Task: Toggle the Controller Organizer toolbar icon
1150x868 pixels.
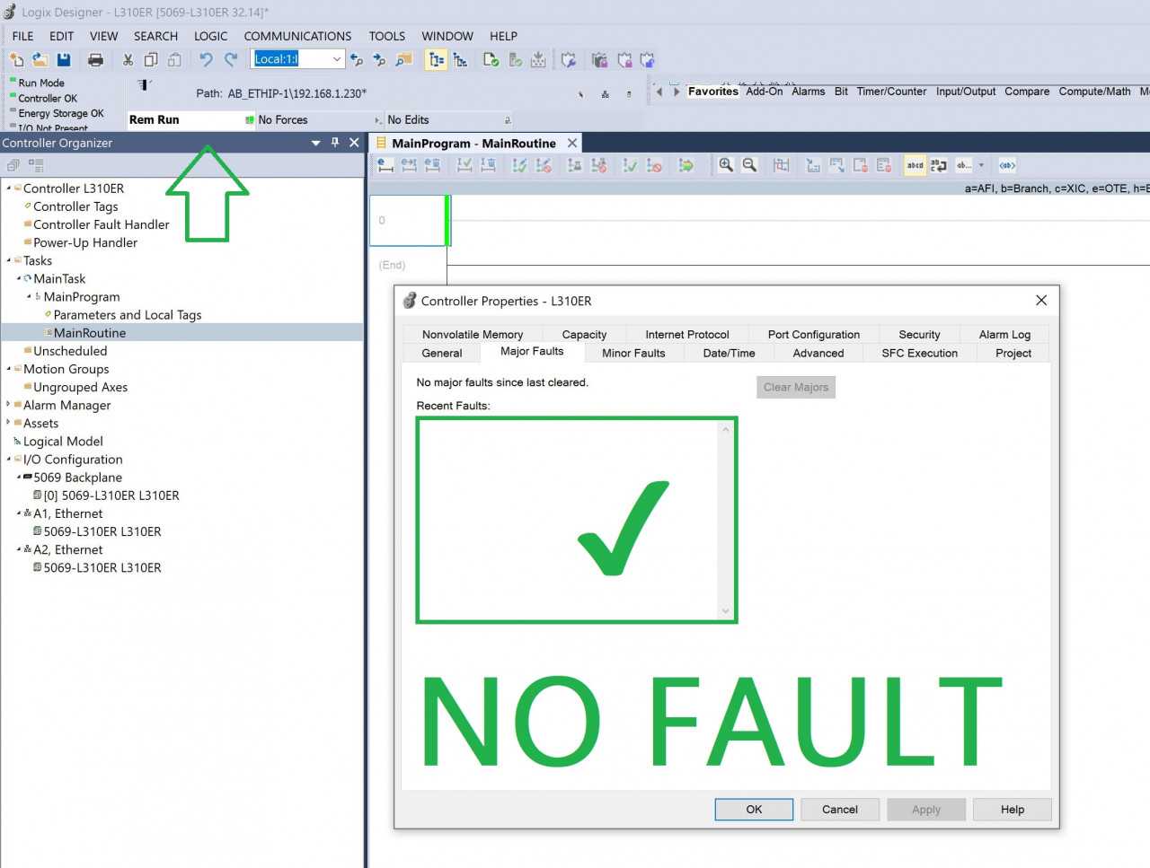Action: pyautogui.click(x=436, y=59)
